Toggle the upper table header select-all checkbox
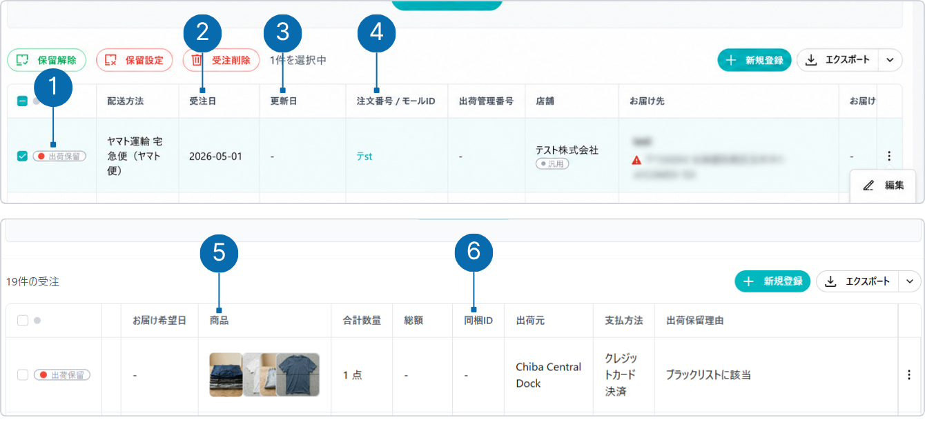 click(x=22, y=101)
